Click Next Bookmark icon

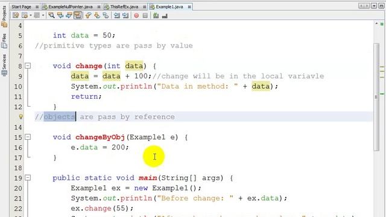pyautogui.click(x=97, y=16)
